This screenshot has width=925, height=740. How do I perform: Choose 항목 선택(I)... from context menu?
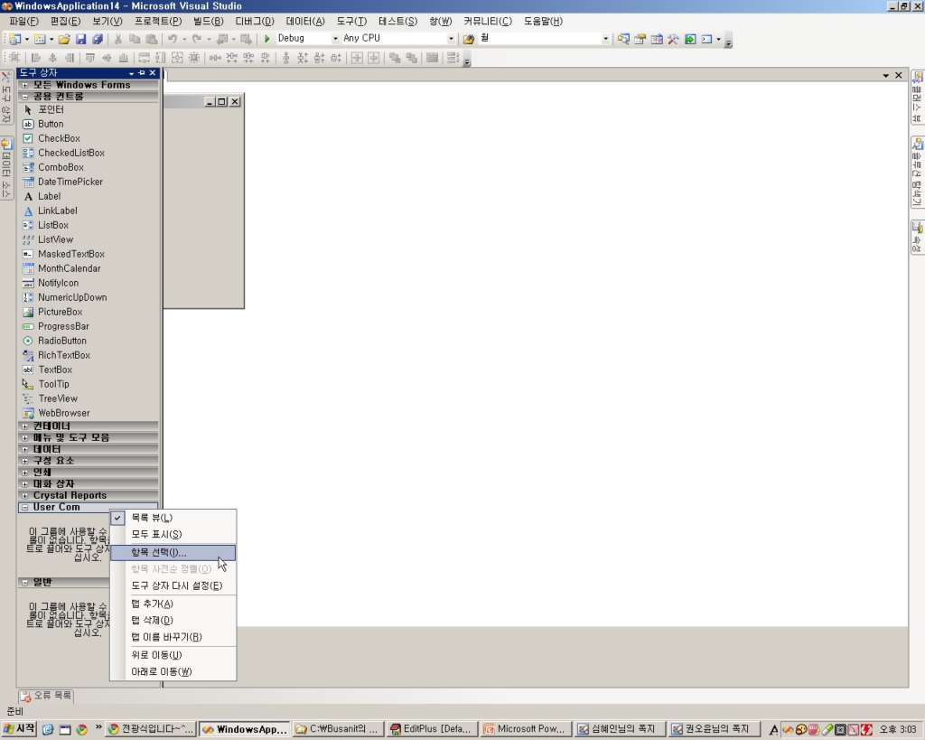(173, 552)
